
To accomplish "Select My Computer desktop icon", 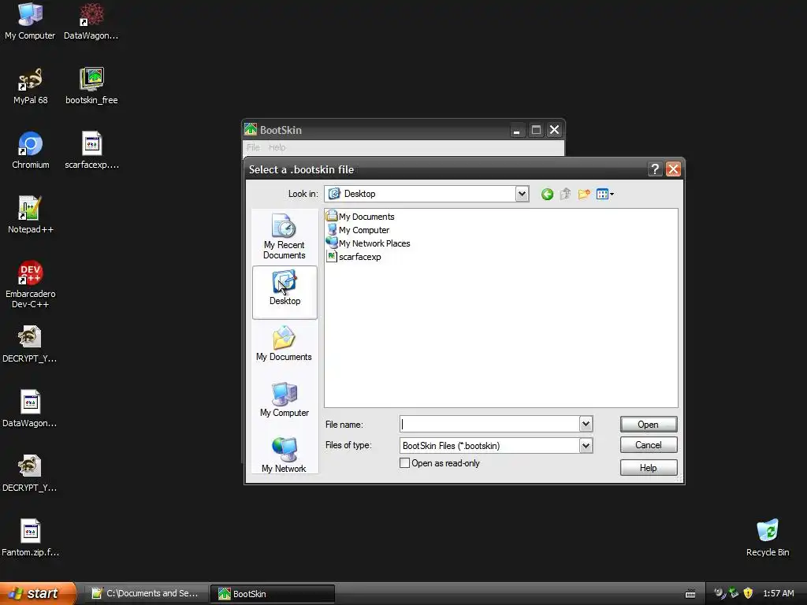I will click(x=30, y=21).
